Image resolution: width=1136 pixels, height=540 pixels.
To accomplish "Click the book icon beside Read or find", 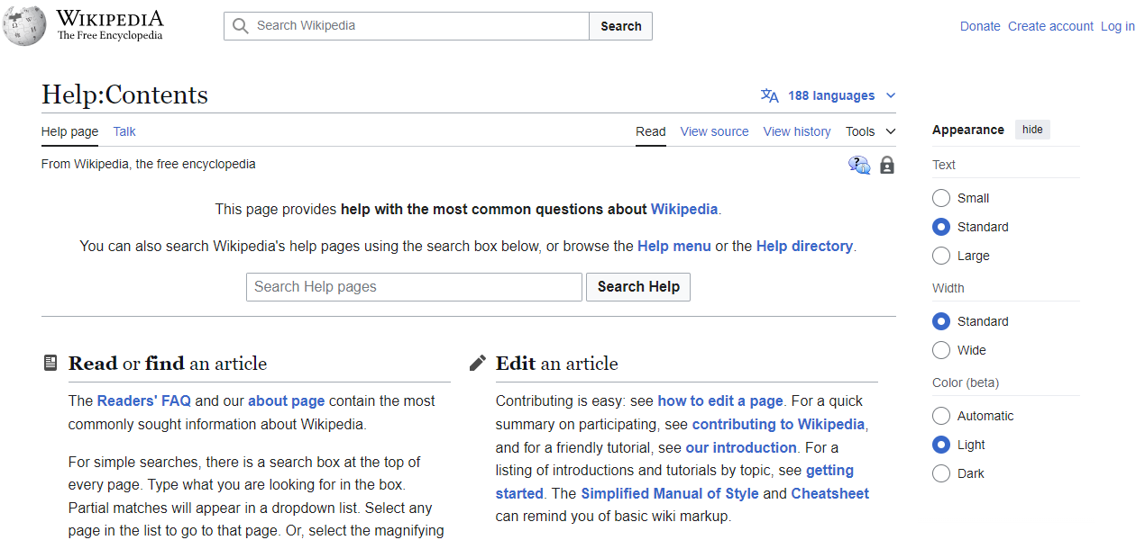I will pos(50,362).
